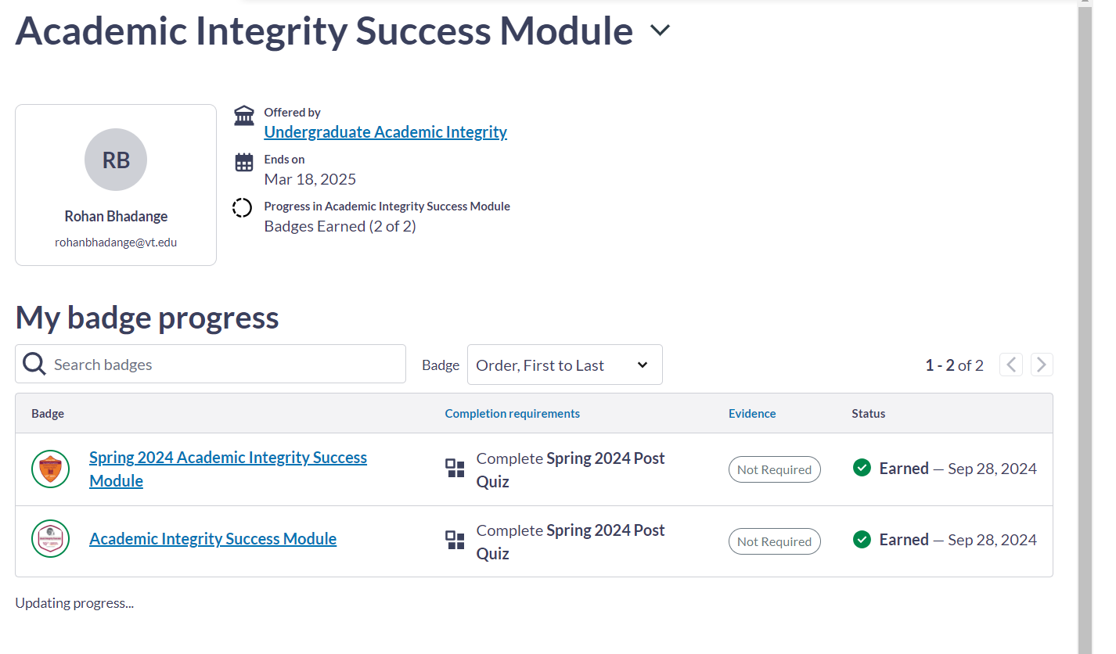Viewport: 1116px width, 654px height.
Task: Go to the next page of badges
Action: tap(1042, 365)
